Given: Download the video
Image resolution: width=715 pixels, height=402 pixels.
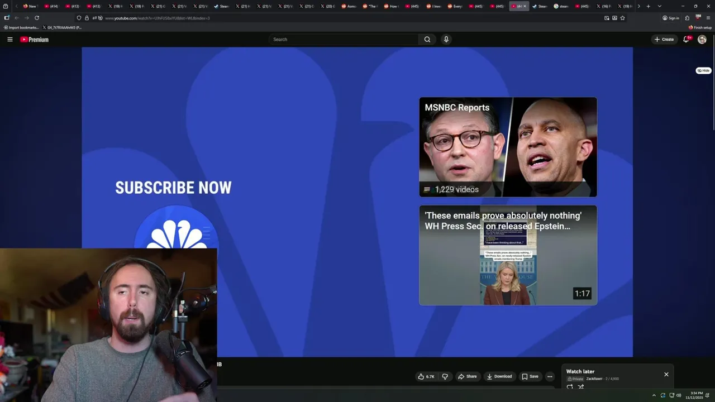Looking at the screenshot, I should (x=499, y=376).
